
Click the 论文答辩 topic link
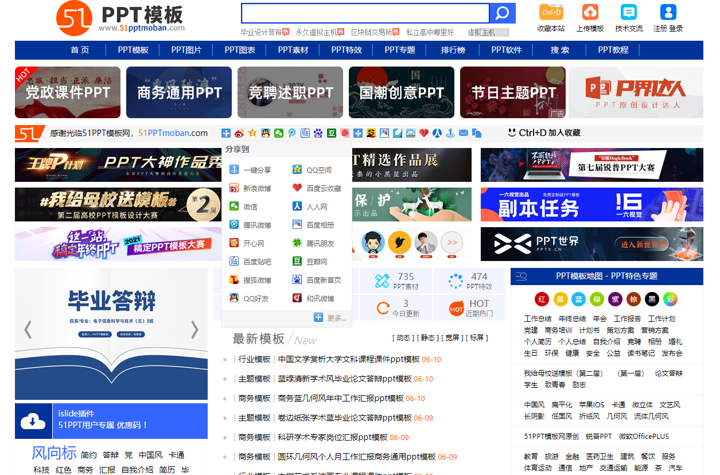click(668, 373)
